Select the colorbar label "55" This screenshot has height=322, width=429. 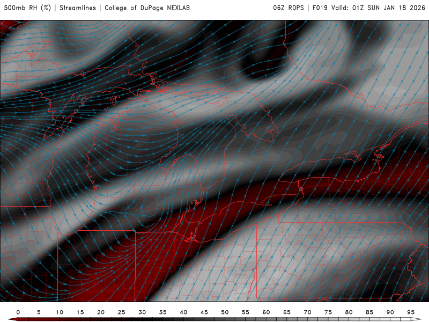pyautogui.click(x=246, y=312)
